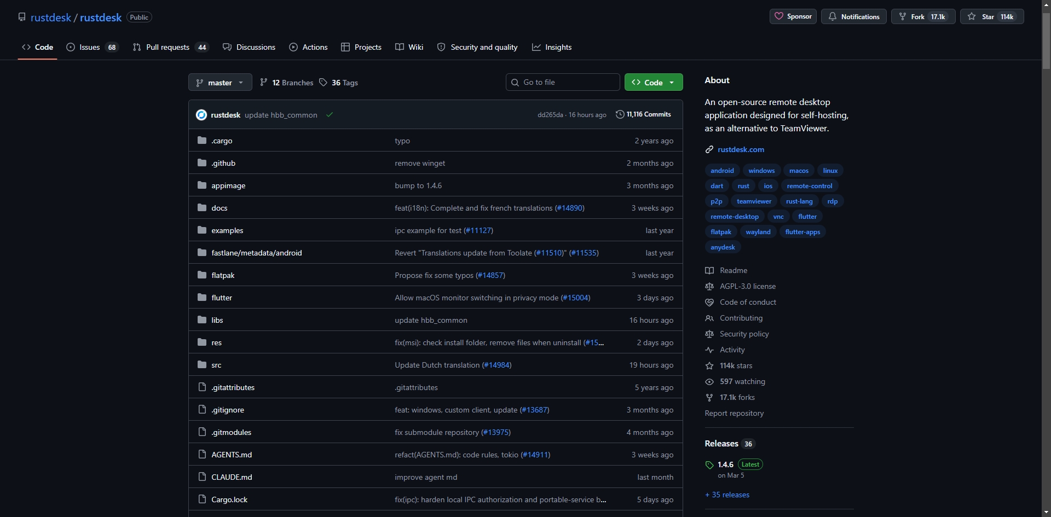Click the folder icon for .cargo
The width and height of the screenshot is (1051, 517).
202,141
